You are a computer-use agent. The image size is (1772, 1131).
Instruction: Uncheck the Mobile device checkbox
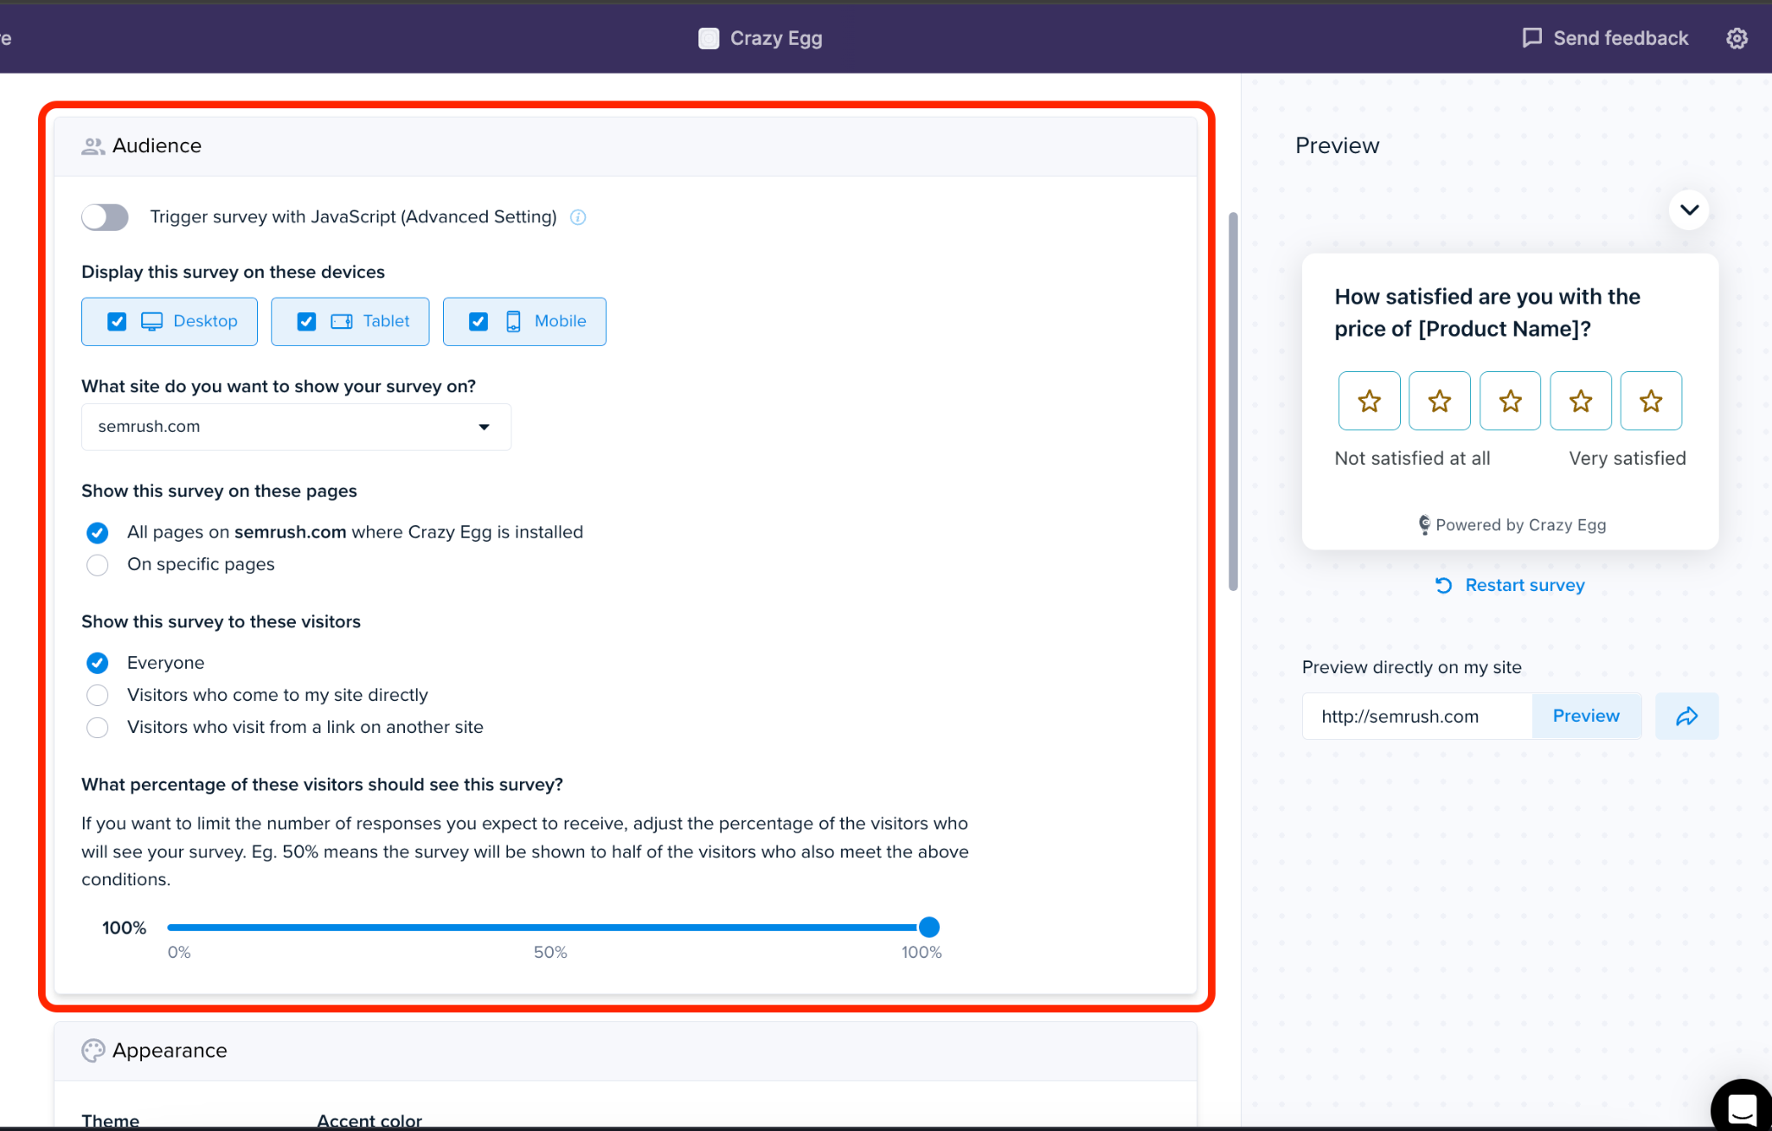pyautogui.click(x=478, y=322)
